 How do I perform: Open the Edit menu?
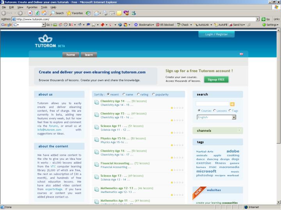tap(11, 7)
